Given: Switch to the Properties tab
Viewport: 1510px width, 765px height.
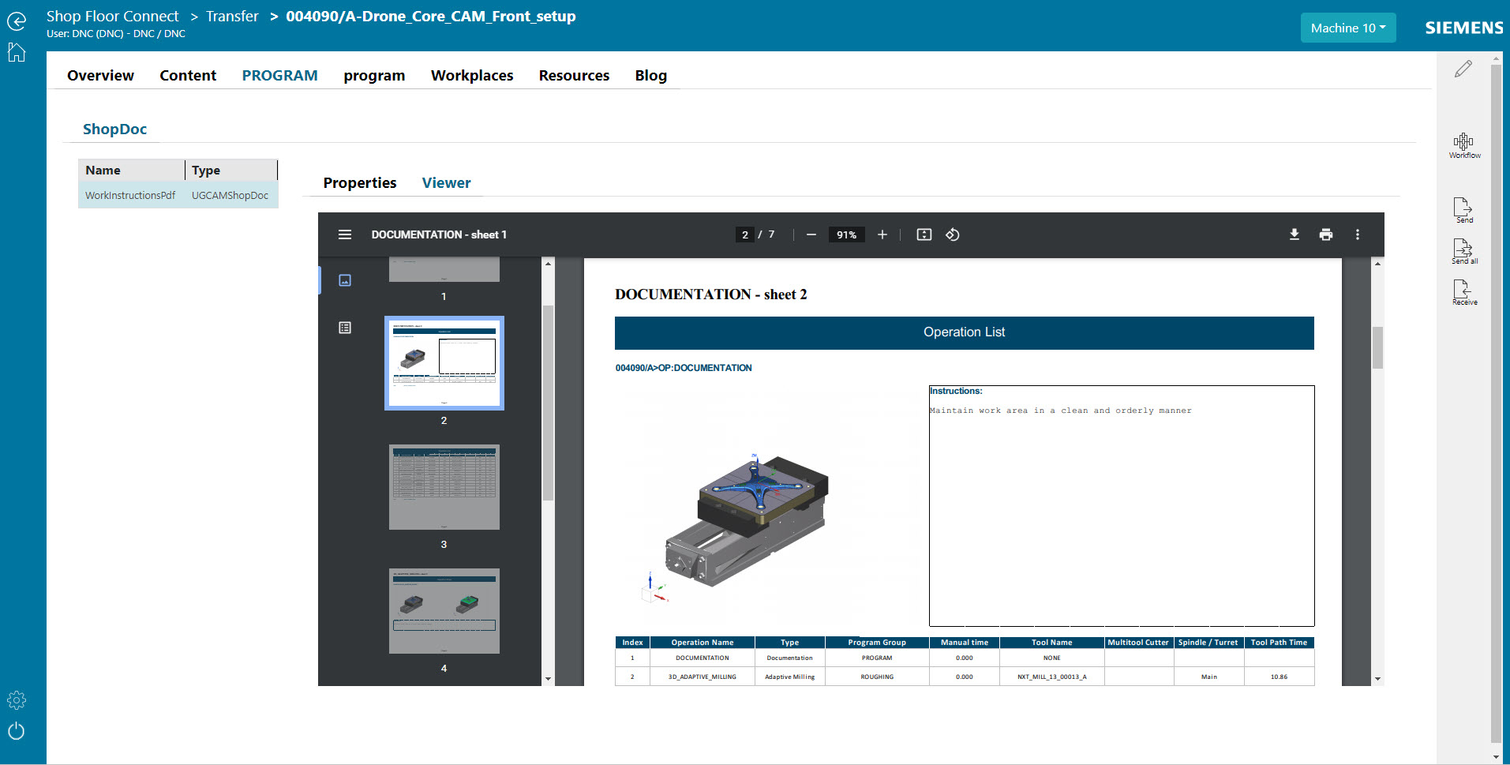Looking at the screenshot, I should 359,182.
